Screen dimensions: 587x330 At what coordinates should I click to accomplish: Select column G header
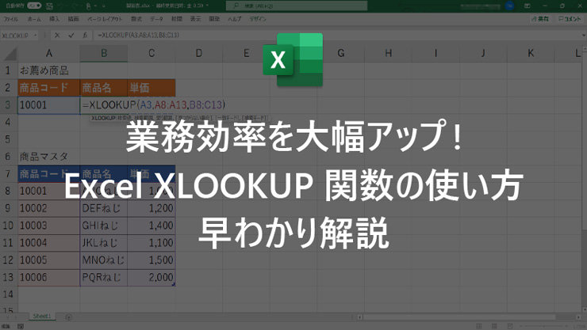[340, 53]
